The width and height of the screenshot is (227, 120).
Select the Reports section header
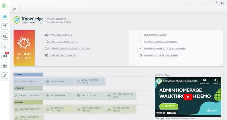click(28, 102)
